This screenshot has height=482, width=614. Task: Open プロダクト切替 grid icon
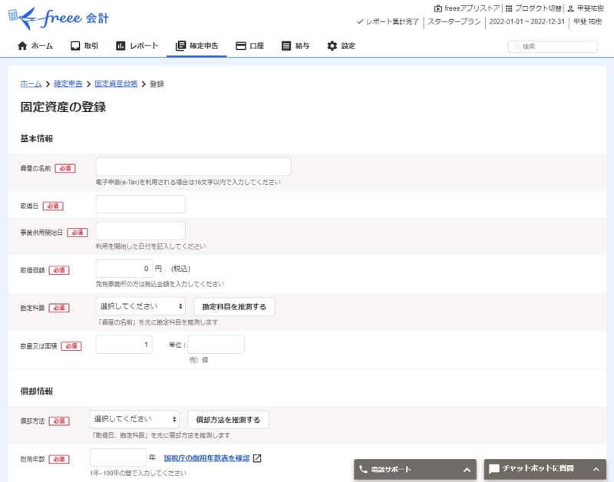(508, 9)
